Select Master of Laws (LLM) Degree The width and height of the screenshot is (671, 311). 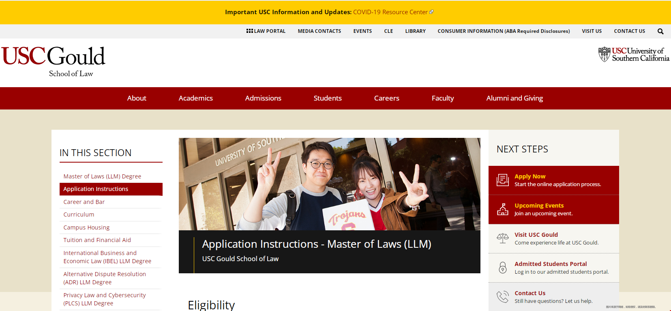(102, 176)
